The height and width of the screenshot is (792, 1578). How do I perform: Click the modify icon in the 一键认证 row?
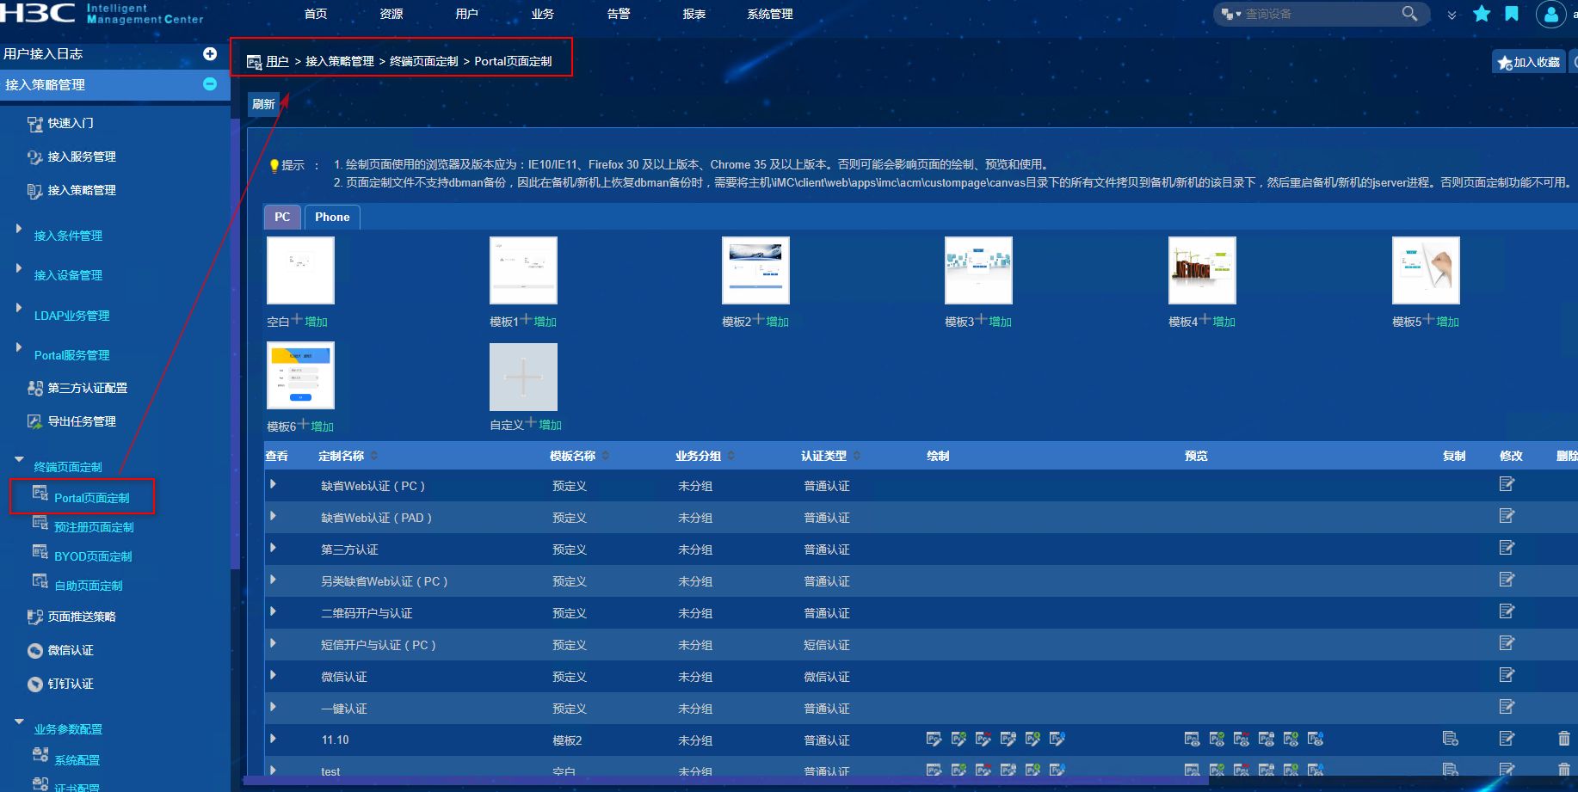(x=1507, y=707)
